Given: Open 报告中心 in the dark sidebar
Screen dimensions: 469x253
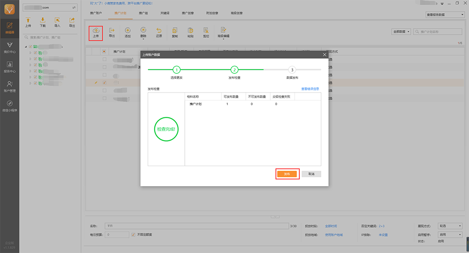Looking at the screenshot, I should point(9,67).
